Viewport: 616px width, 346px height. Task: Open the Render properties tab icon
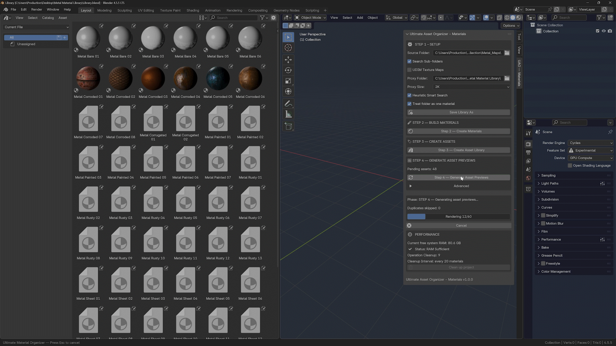tap(528, 144)
